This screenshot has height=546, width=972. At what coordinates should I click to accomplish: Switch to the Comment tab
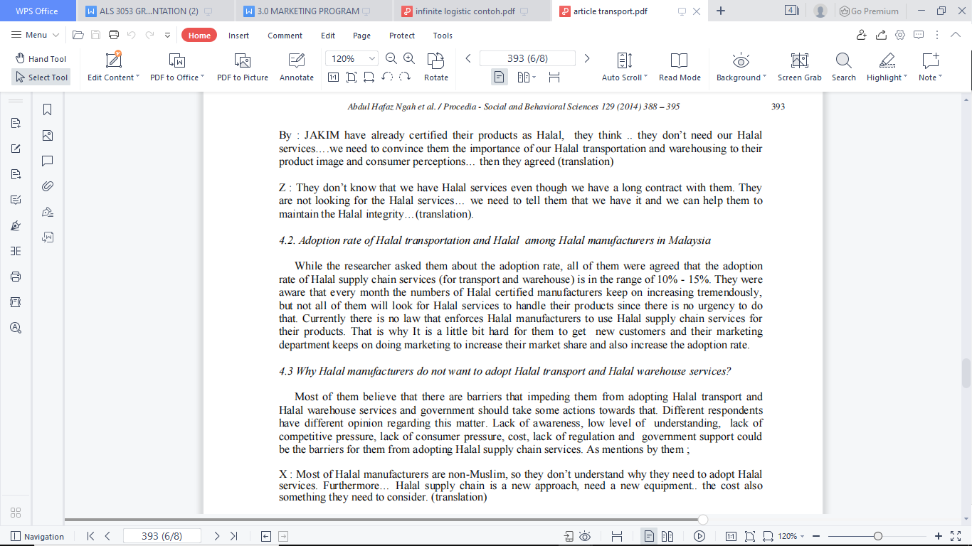point(285,36)
